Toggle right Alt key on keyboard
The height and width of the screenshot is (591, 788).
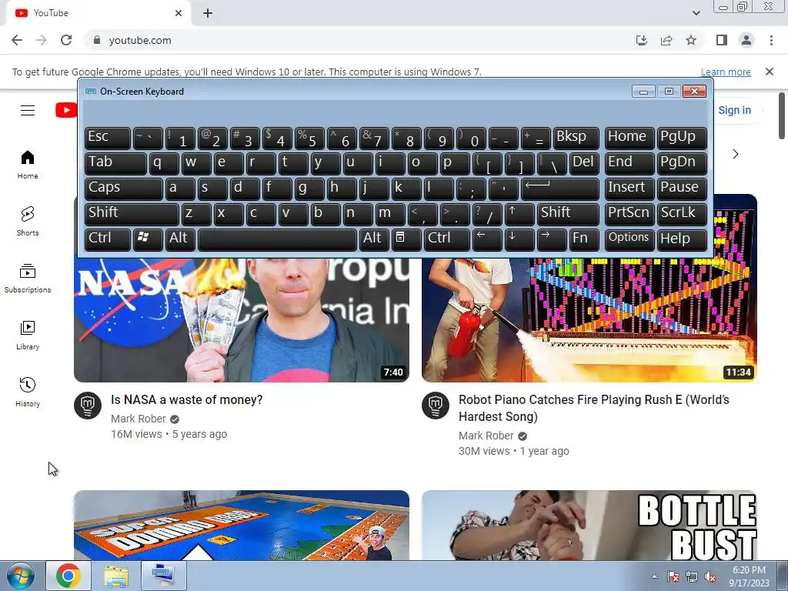tap(374, 239)
